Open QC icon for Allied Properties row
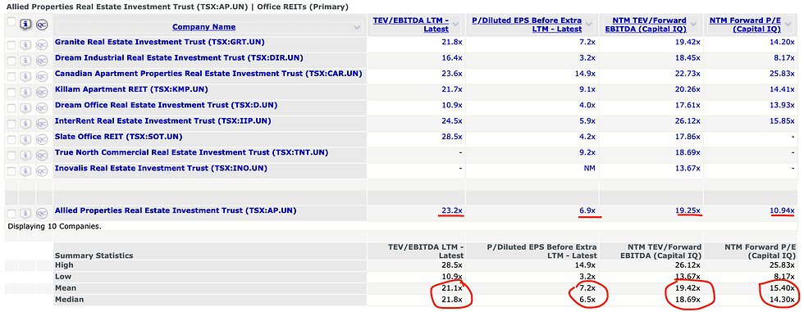The image size is (804, 312). [42, 213]
